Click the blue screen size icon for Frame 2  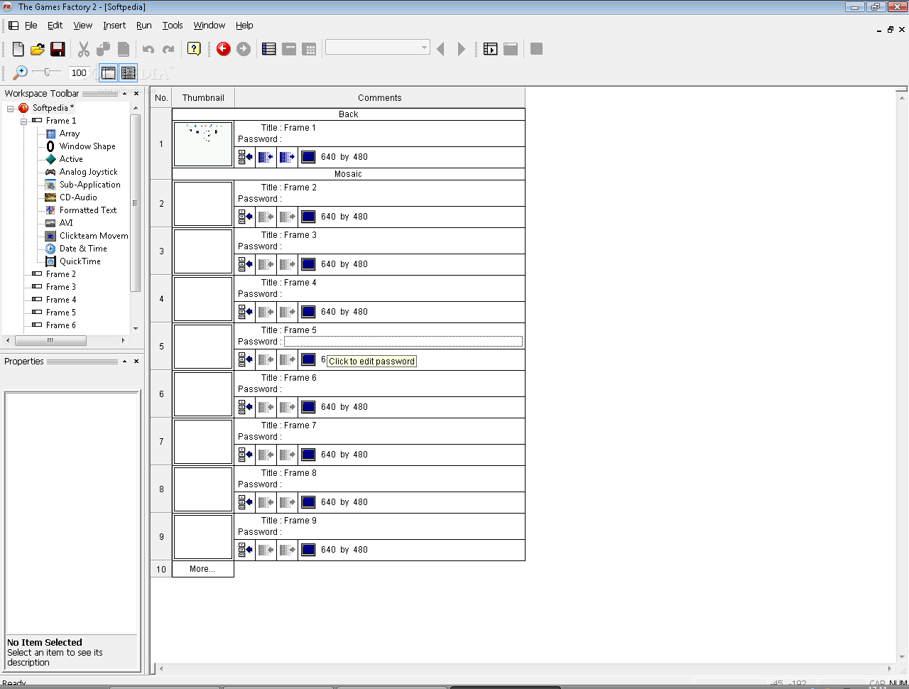308,217
